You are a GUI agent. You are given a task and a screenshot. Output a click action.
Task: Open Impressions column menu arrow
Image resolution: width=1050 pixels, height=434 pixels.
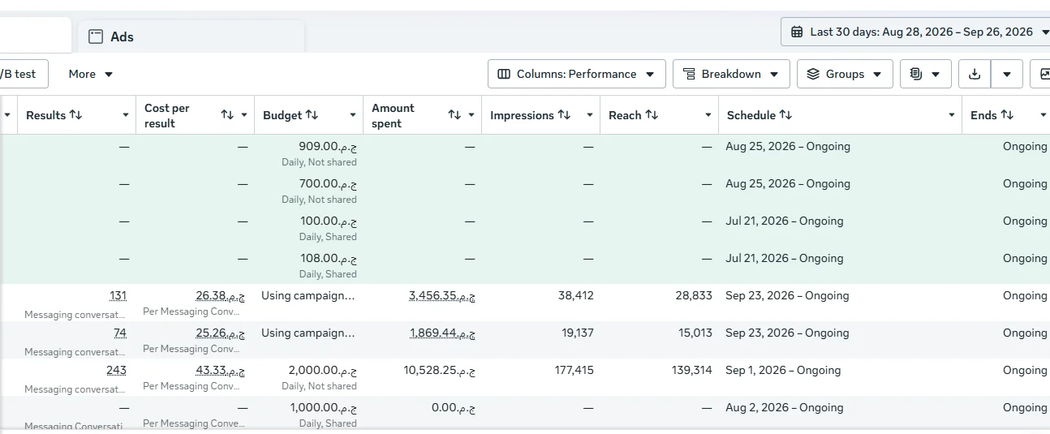[589, 115]
